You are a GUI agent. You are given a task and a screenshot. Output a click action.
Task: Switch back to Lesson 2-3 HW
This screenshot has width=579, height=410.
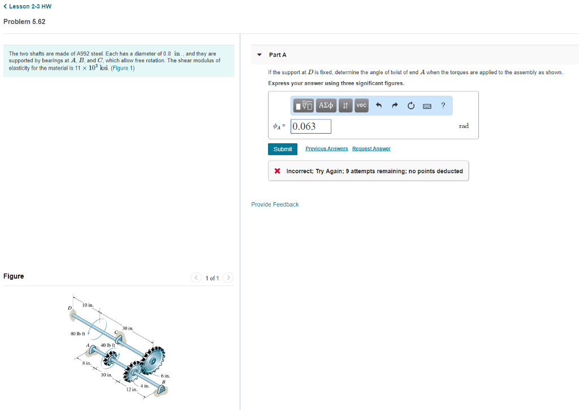tap(27, 6)
